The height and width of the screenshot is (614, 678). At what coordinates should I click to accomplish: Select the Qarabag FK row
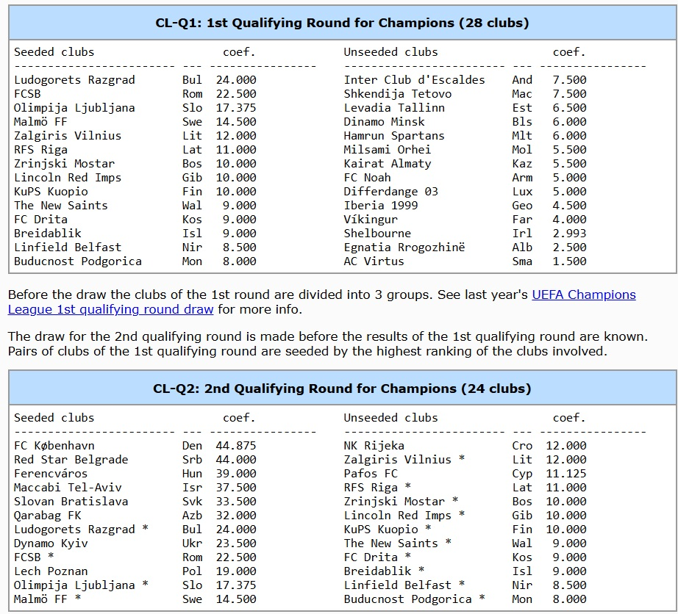click(48, 516)
